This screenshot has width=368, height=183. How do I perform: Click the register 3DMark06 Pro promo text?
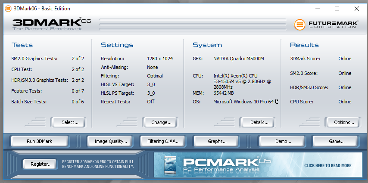click(98, 164)
